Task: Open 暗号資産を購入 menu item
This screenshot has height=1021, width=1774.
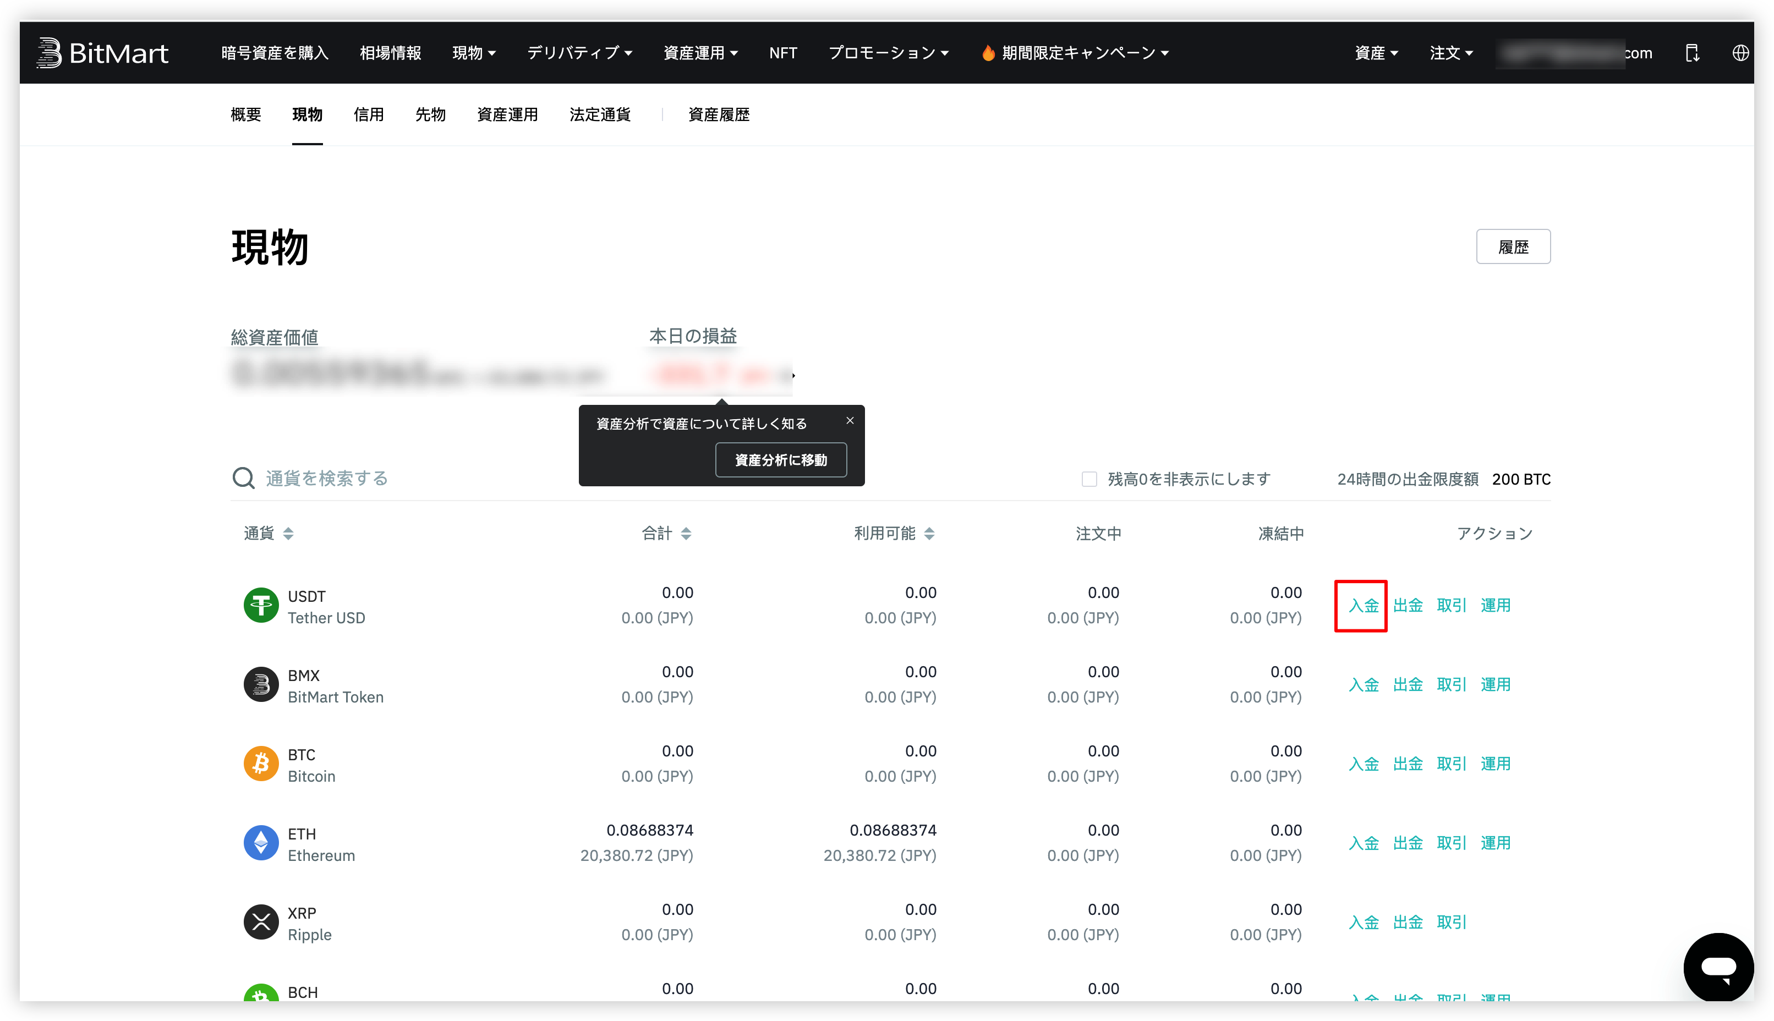Action: tap(275, 53)
